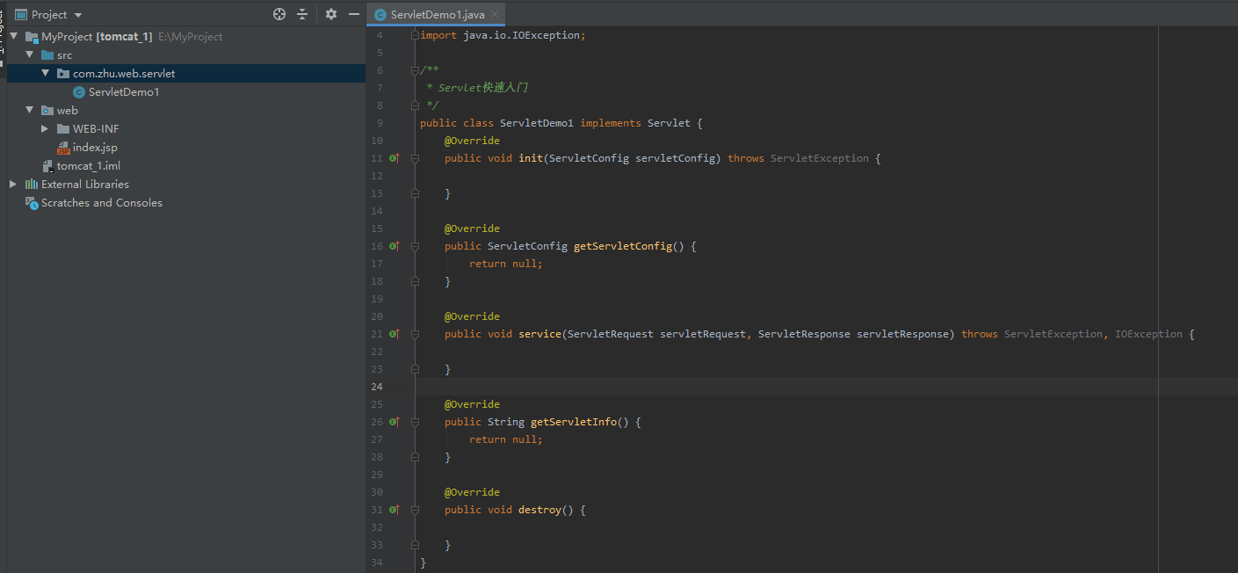This screenshot has height=573, width=1238.
Task: Fold the import block at line 4
Action: 415,35
